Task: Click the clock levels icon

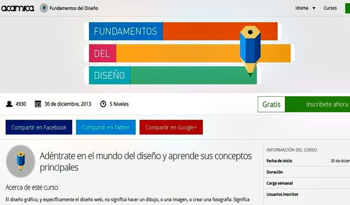Action: (103, 104)
